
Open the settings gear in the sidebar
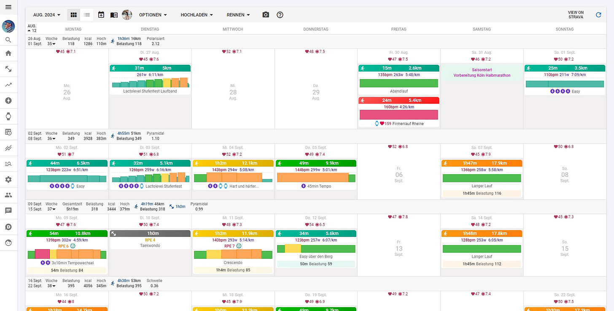coord(8,179)
